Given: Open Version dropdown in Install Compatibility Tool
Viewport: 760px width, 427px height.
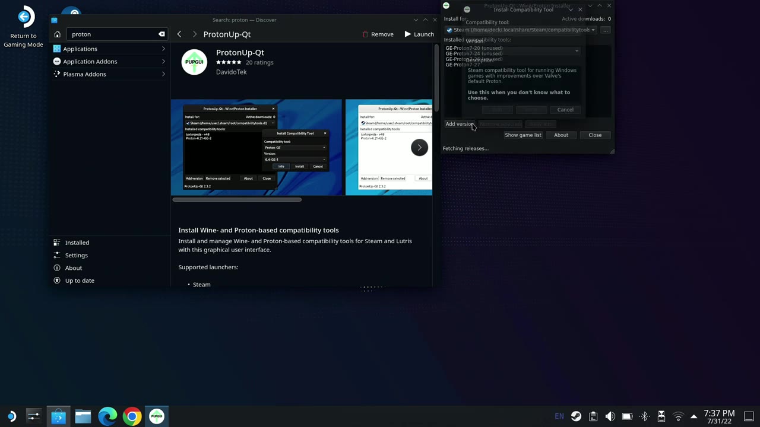Looking at the screenshot, I should (x=522, y=51).
